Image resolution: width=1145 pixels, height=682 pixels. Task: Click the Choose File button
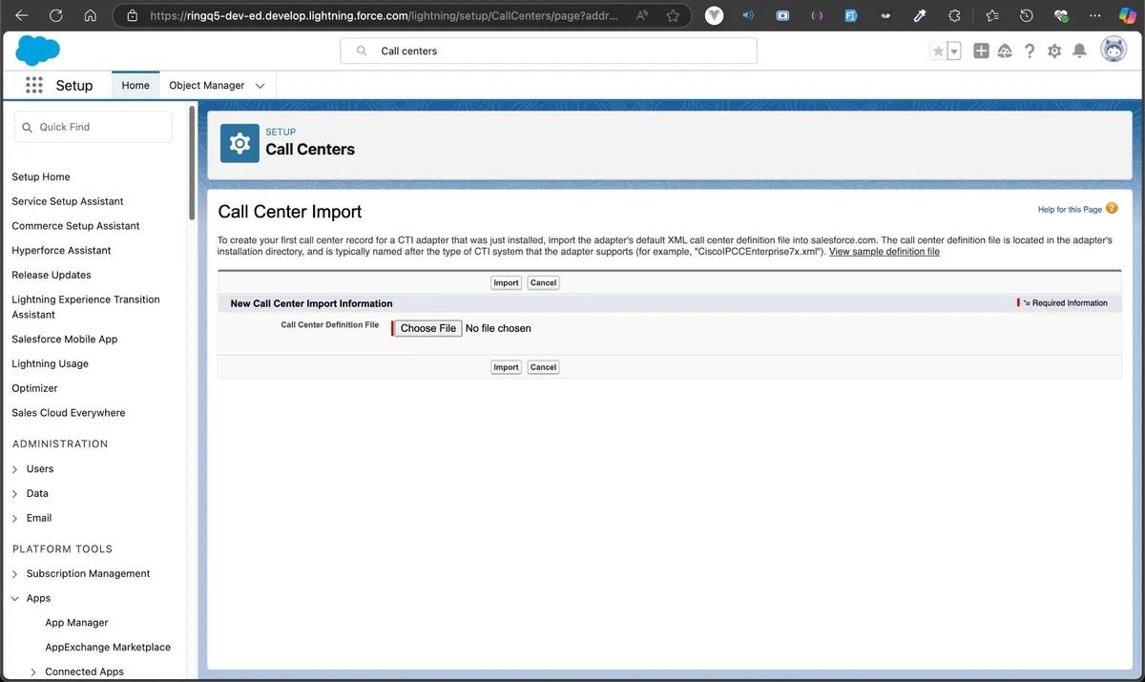[428, 328]
